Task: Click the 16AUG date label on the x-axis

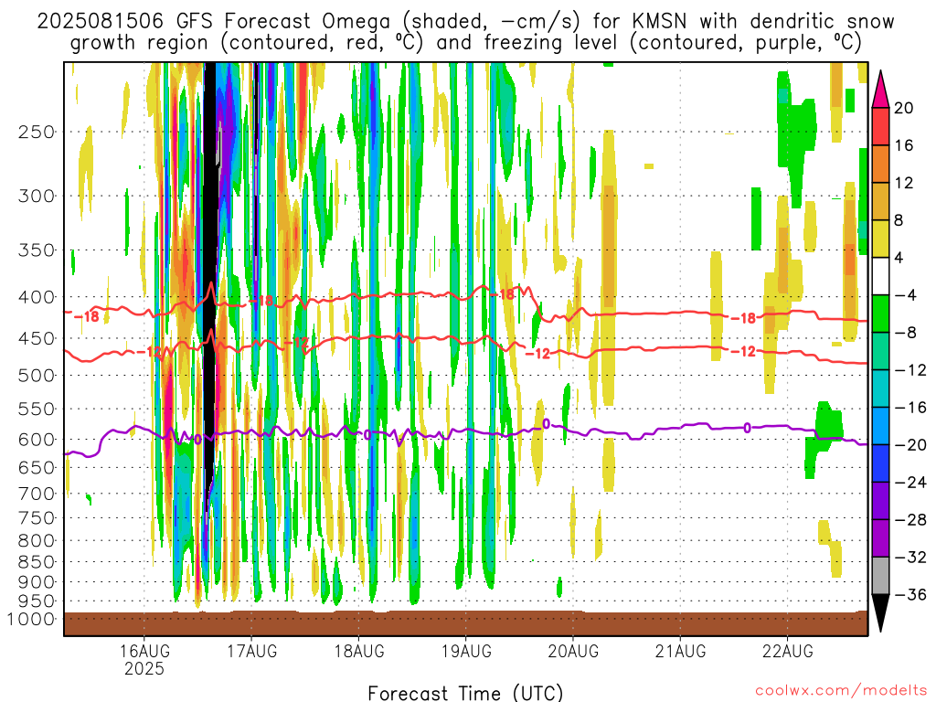Action: pyautogui.click(x=144, y=651)
